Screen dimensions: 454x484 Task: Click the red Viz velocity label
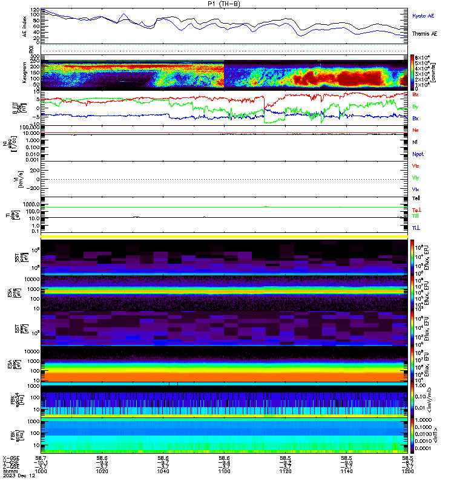tap(415, 166)
